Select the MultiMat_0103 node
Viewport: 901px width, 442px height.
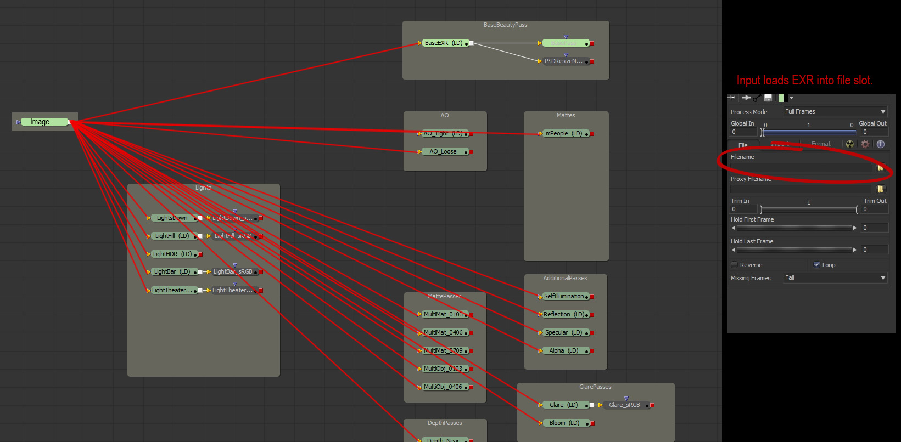click(445, 314)
